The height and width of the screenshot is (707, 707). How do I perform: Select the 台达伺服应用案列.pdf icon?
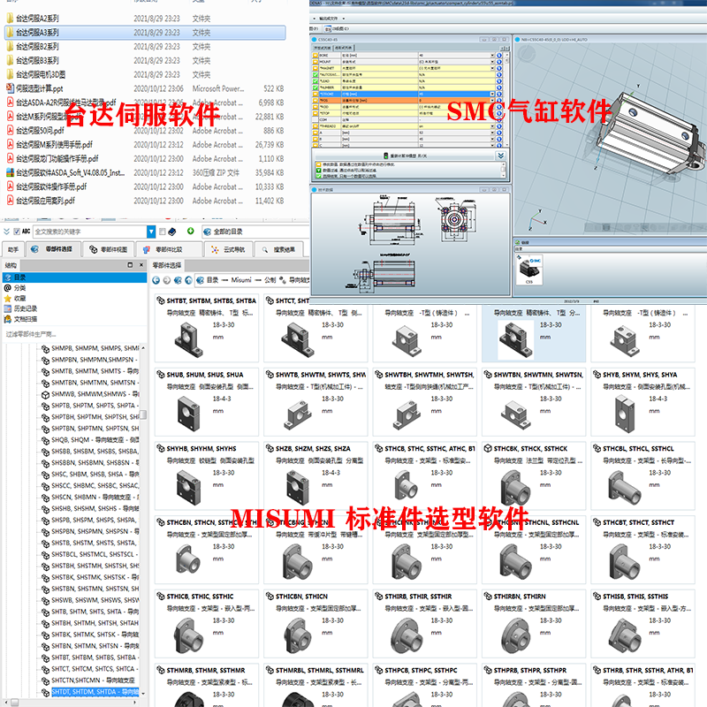pos(10,201)
